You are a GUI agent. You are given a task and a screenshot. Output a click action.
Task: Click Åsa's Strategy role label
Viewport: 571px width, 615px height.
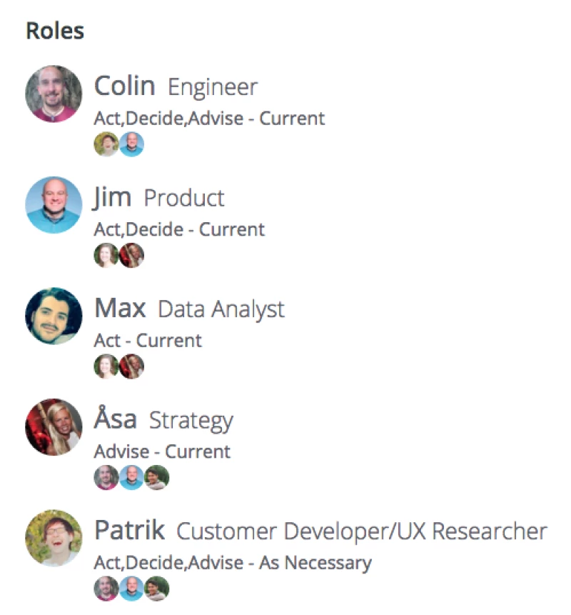(191, 421)
